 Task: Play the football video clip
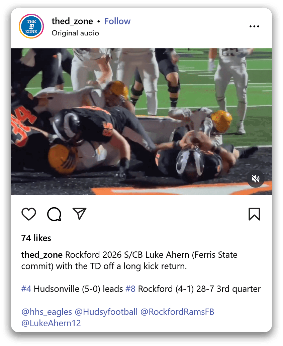coord(141,122)
